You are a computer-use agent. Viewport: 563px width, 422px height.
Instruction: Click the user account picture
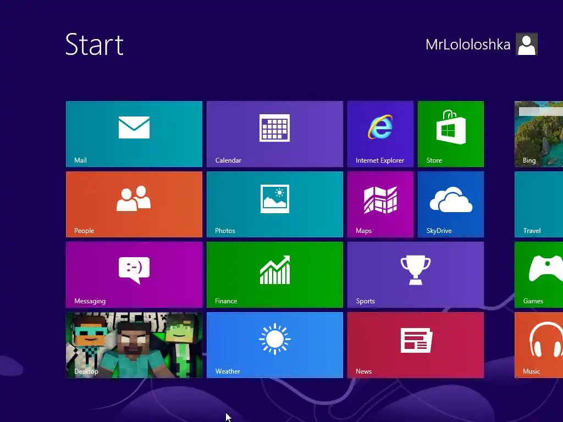[x=526, y=44]
